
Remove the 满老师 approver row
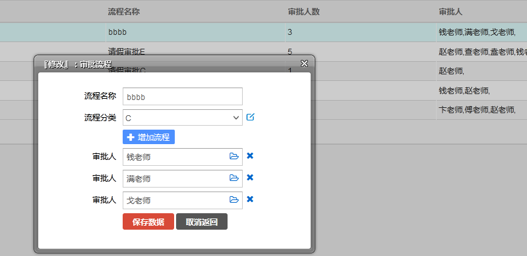coord(250,178)
